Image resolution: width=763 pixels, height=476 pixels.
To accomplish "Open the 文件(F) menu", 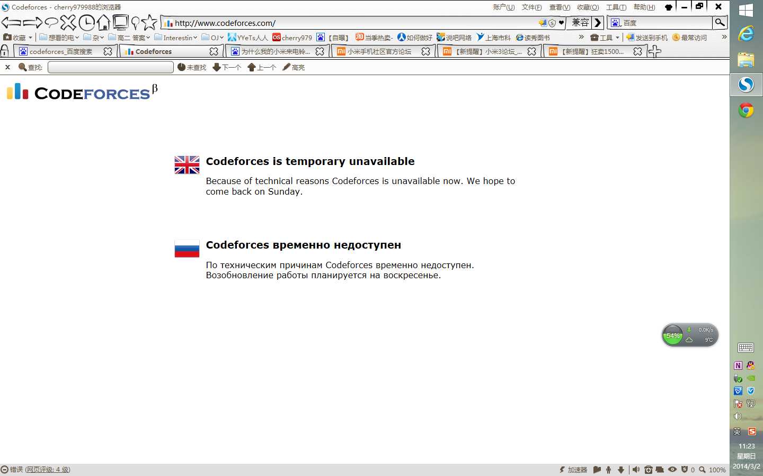I will 531,7.
